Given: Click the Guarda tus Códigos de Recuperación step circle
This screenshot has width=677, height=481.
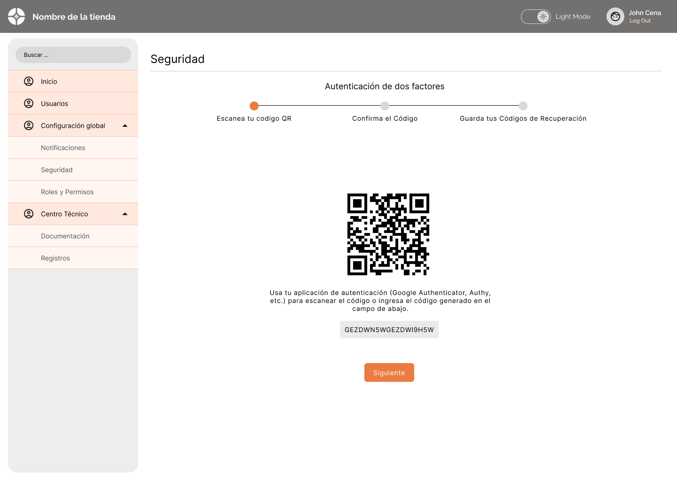Looking at the screenshot, I should coord(523,106).
